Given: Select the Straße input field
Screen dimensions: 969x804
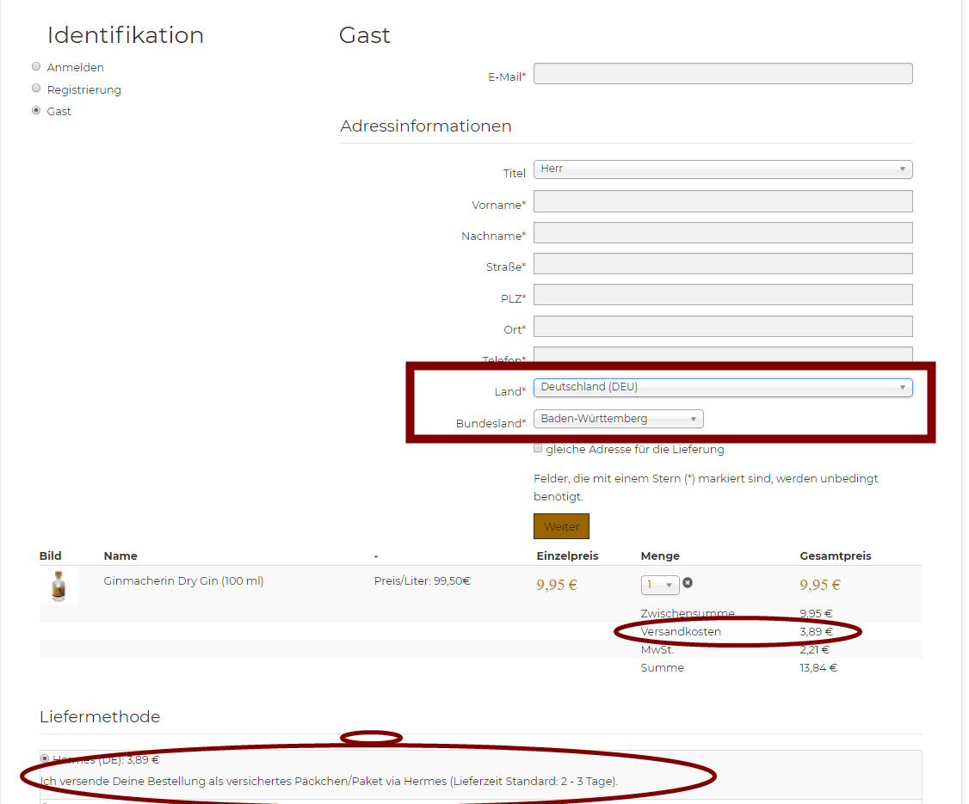Looking at the screenshot, I should pyautogui.click(x=722, y=264).
